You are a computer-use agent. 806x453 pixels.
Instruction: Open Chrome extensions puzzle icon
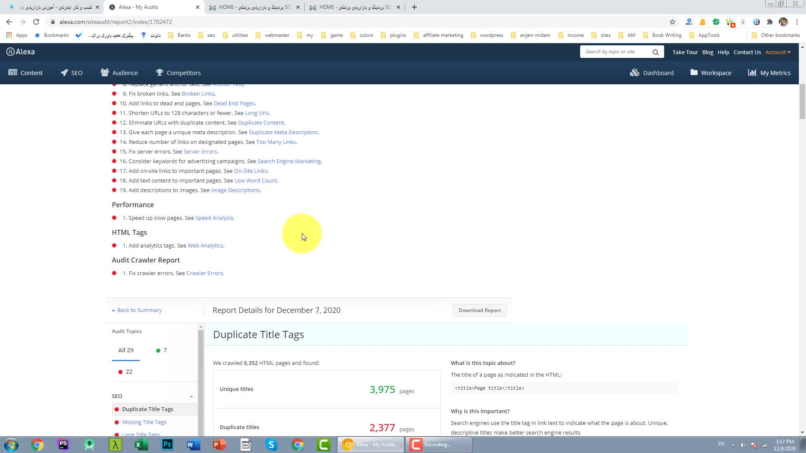pos(769,22)
